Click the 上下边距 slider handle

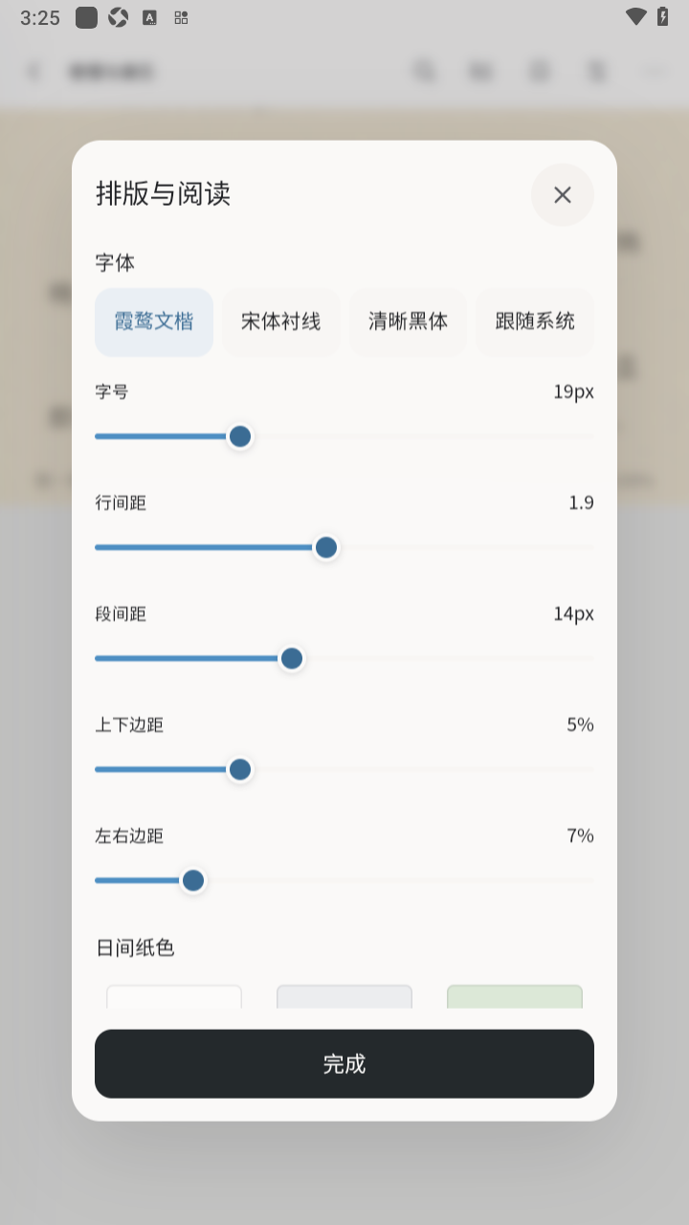click(x=240, y=769)
